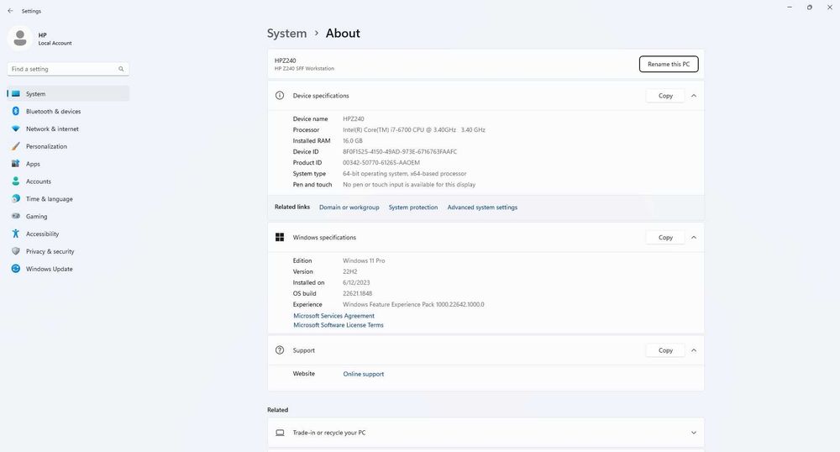Screen dimensions: 840x452
Task: Click the Bluetooth & devices icon
Action: [x=16, y=111]
